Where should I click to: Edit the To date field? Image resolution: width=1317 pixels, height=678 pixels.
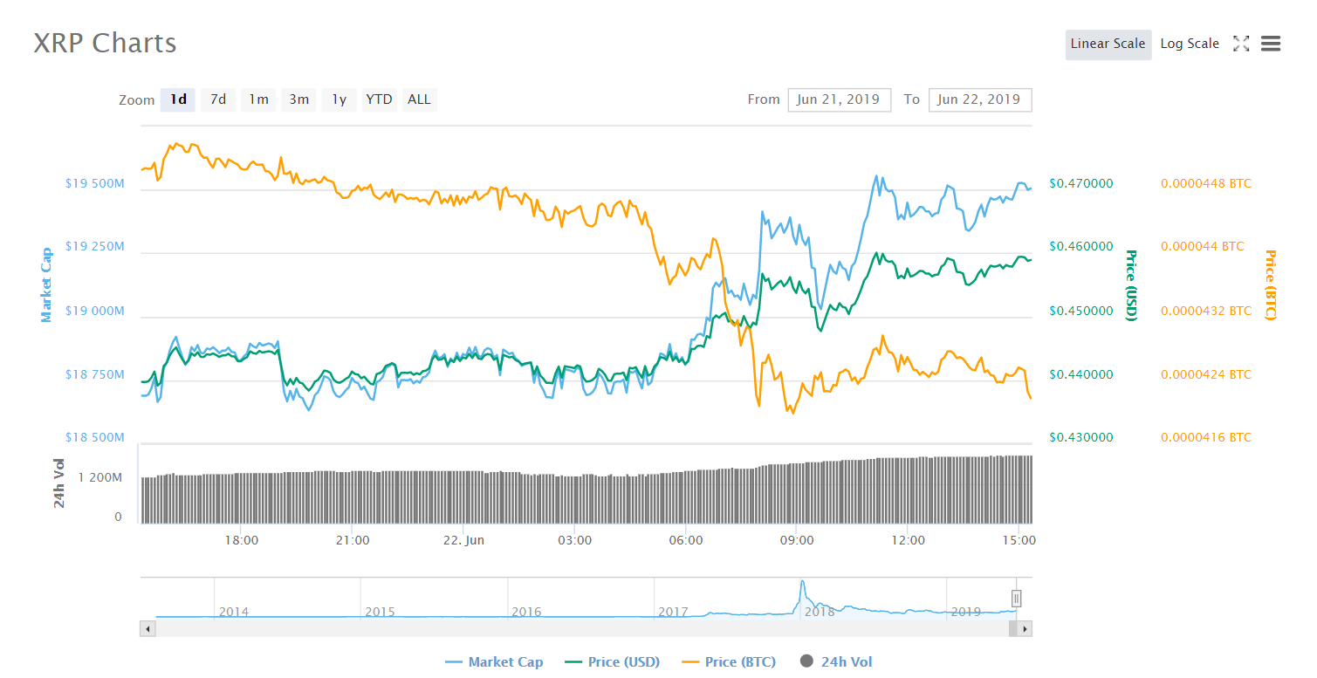(x=980, y=99)
